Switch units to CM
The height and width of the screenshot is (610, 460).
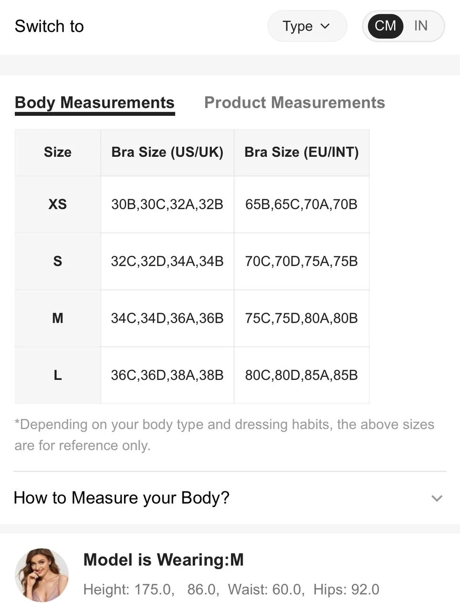(x=385, y=26)
